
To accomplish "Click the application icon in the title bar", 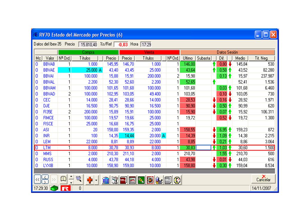I will click(x=36, y=35).
